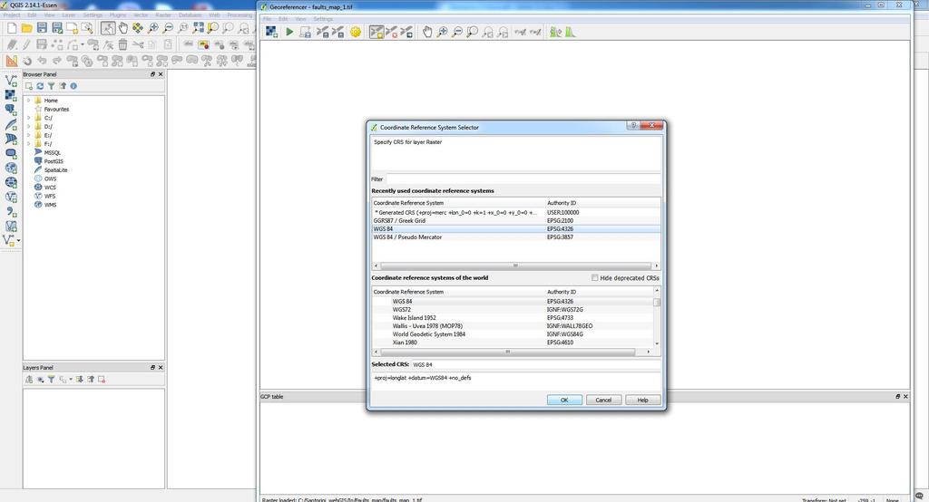
Task: Select WMS in Browser Panel
Action: point(51,205)
